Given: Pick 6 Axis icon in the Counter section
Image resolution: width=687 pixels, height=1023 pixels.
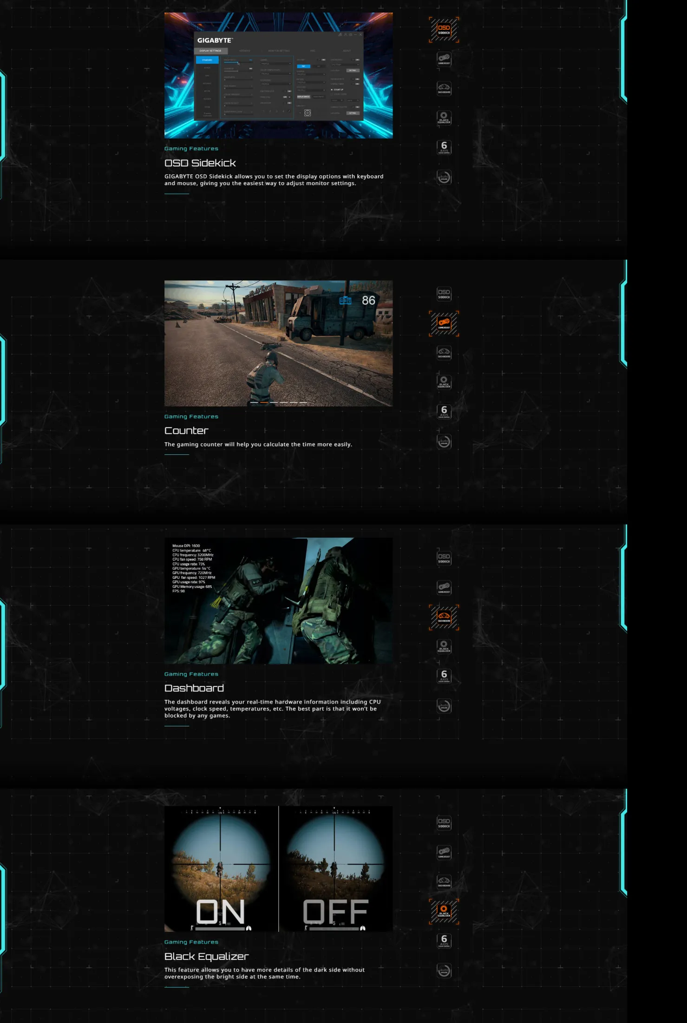Looking at the screenshot, I should point(444,412).
